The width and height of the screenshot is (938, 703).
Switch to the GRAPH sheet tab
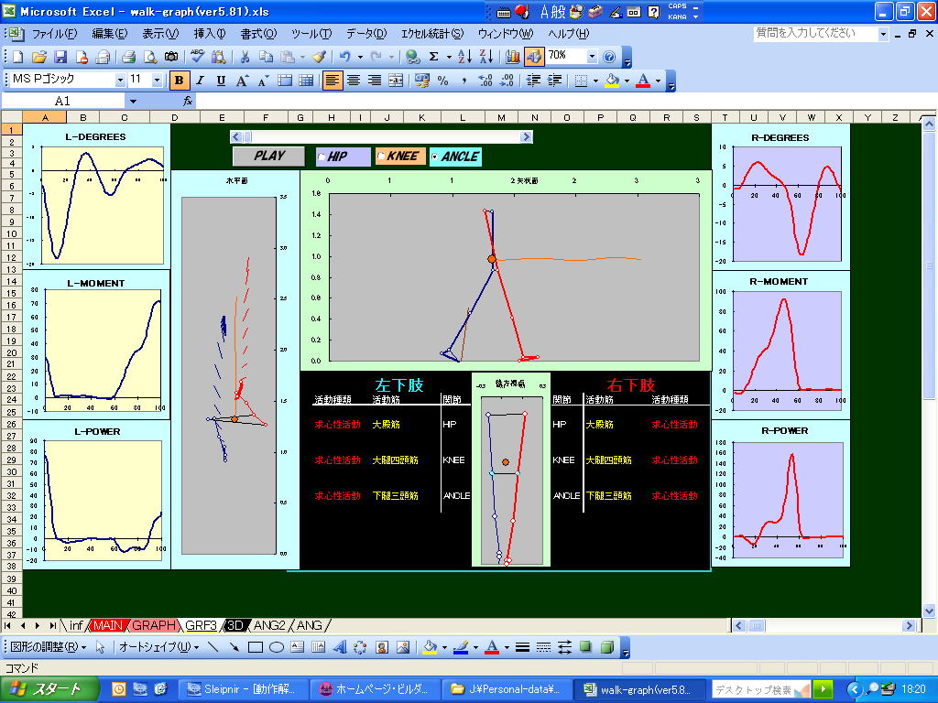coord(153,625)
